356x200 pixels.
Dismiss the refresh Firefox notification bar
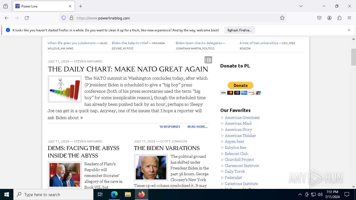click(349, 30)
